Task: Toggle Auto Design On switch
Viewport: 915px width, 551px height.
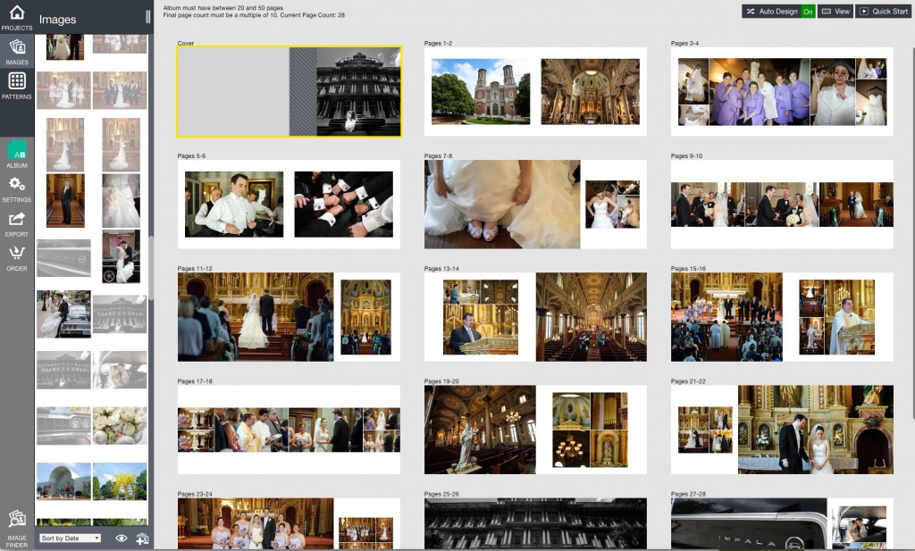Action: tap(808, 12)
